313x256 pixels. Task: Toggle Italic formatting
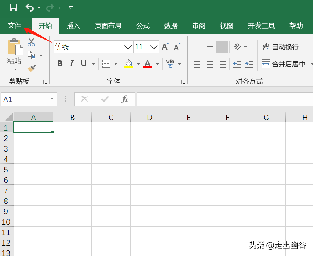point(72,64)
